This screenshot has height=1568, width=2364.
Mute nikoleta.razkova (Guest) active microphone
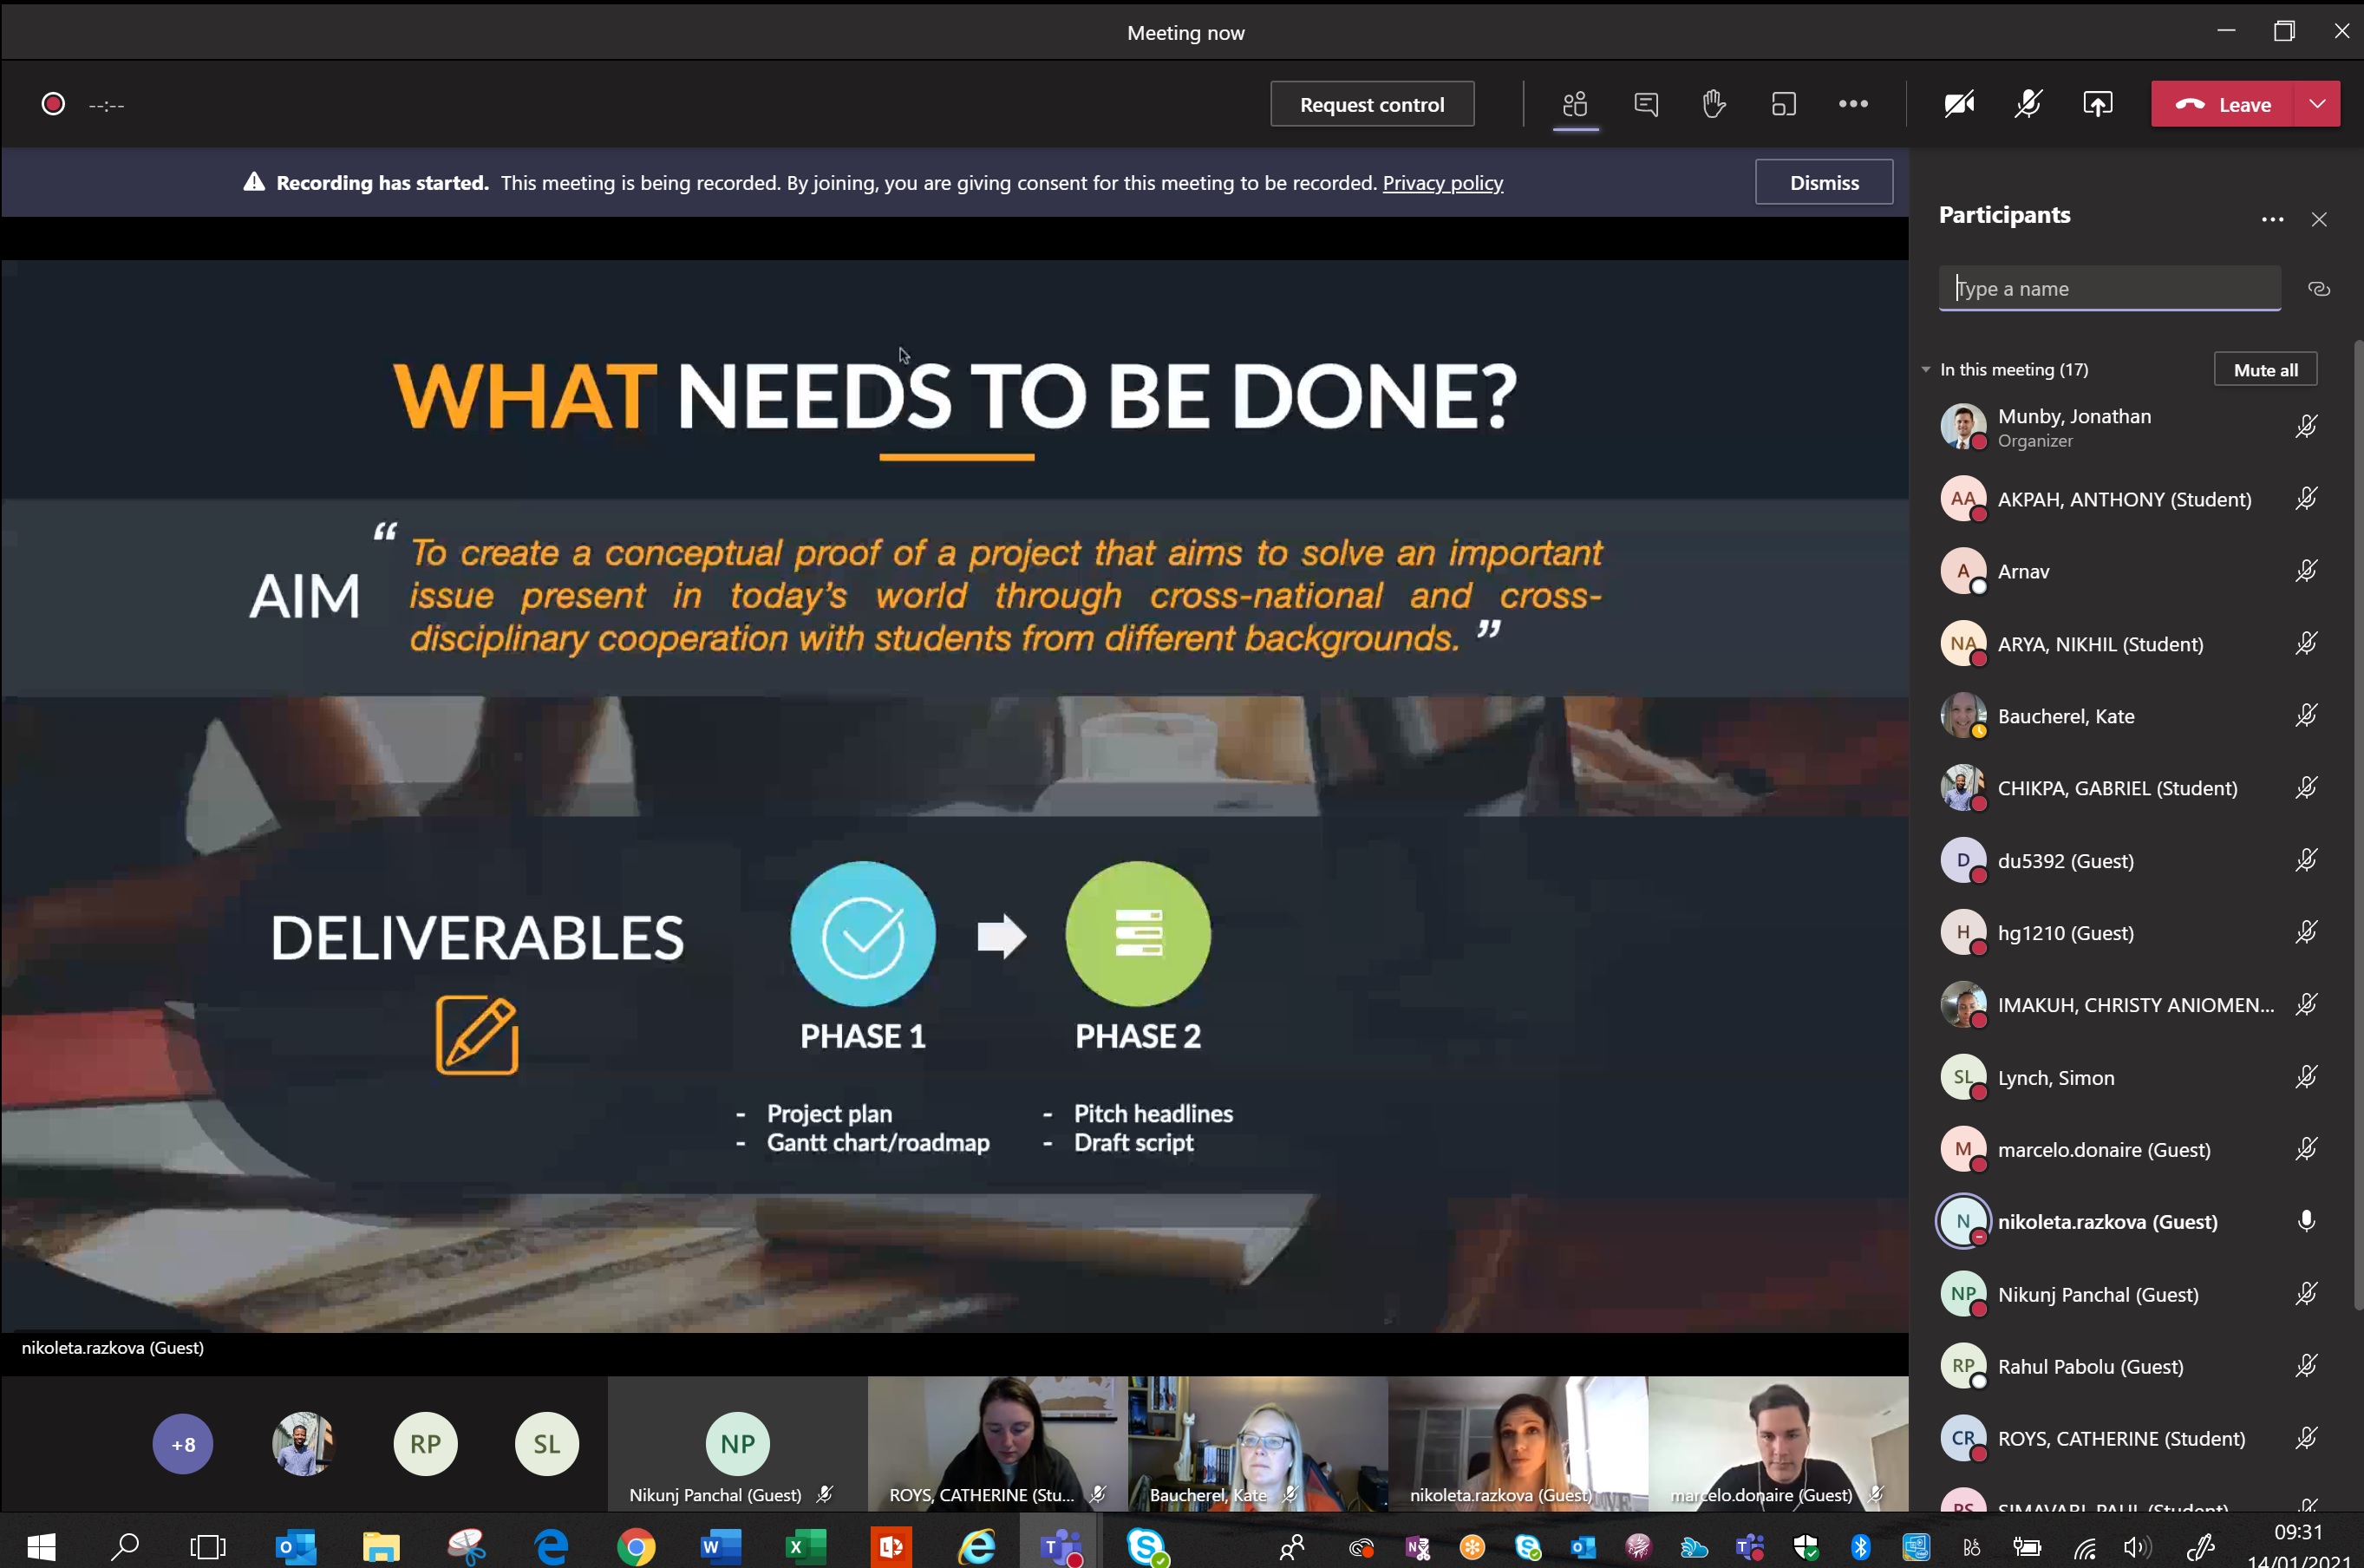pyautogui.click(x=2306, y=1221)
